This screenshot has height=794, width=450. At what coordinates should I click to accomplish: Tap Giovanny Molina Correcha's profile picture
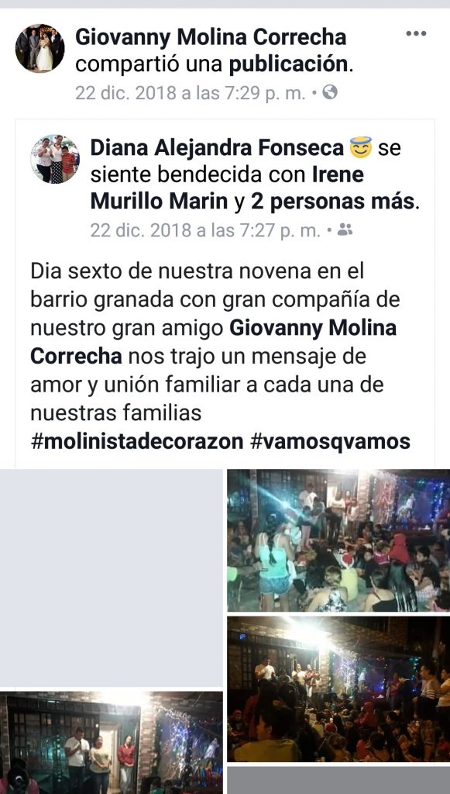coord(40,48)
